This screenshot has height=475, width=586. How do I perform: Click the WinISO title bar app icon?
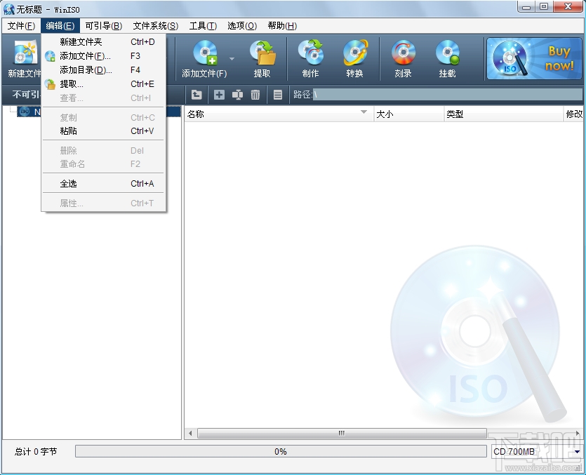tap(8, 9)
